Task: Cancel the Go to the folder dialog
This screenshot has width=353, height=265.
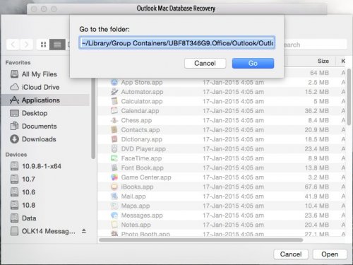Action: click(x=205, y=63)
